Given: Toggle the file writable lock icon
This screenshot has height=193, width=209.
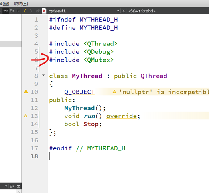Looking at the screenshot, I should pos(38,11).
